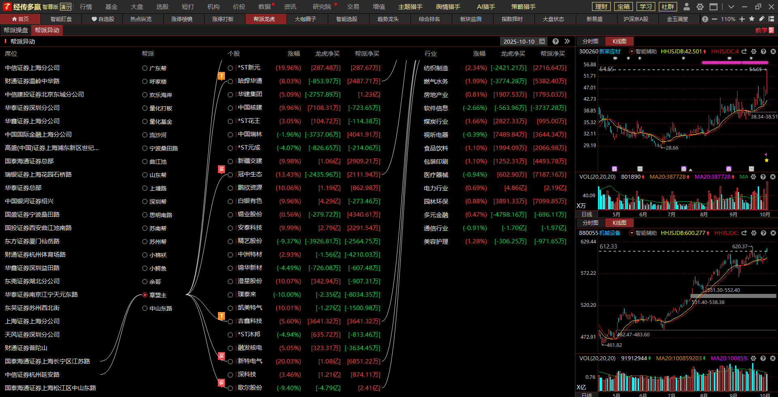Click the pencil edit icon in toolbar
Viewport: 778px width, 397px height.
click(762, 19)
